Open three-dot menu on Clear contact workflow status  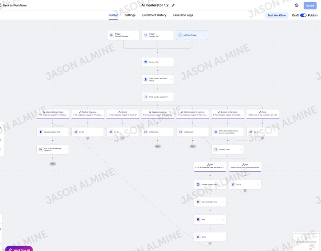point(171,79)
